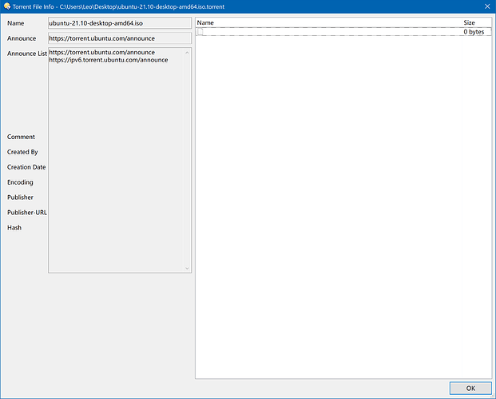Click the Name field with ubuntu iso filename
The height and width of the screenshot is (399, 496).
pyautogui.click(x=120, y=23)
